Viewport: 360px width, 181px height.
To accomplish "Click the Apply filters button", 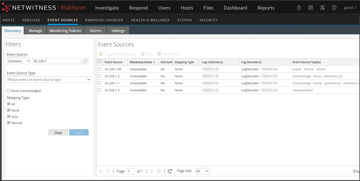I will (x=79, y=133).
